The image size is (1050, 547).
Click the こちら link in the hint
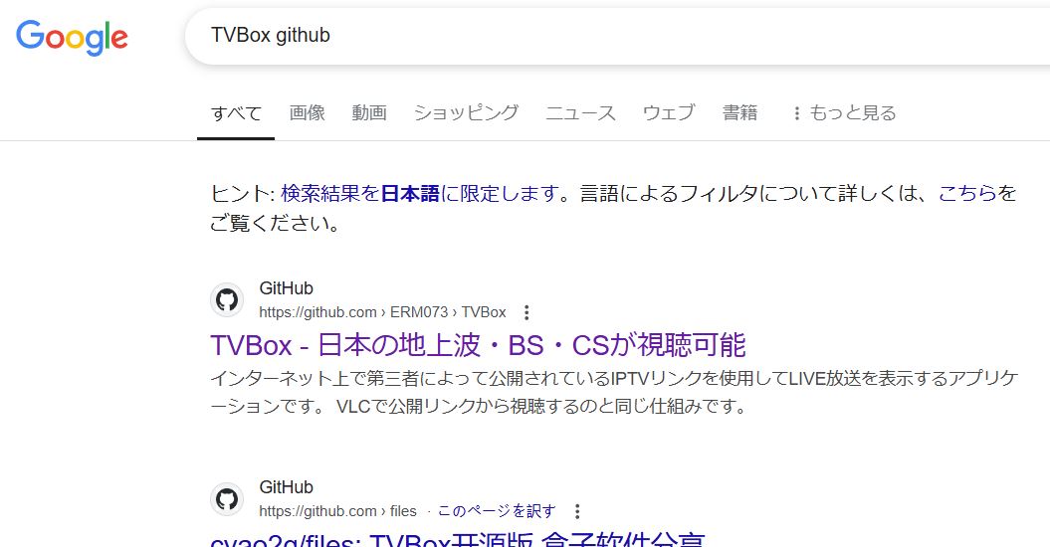click(x=967, y=193)
